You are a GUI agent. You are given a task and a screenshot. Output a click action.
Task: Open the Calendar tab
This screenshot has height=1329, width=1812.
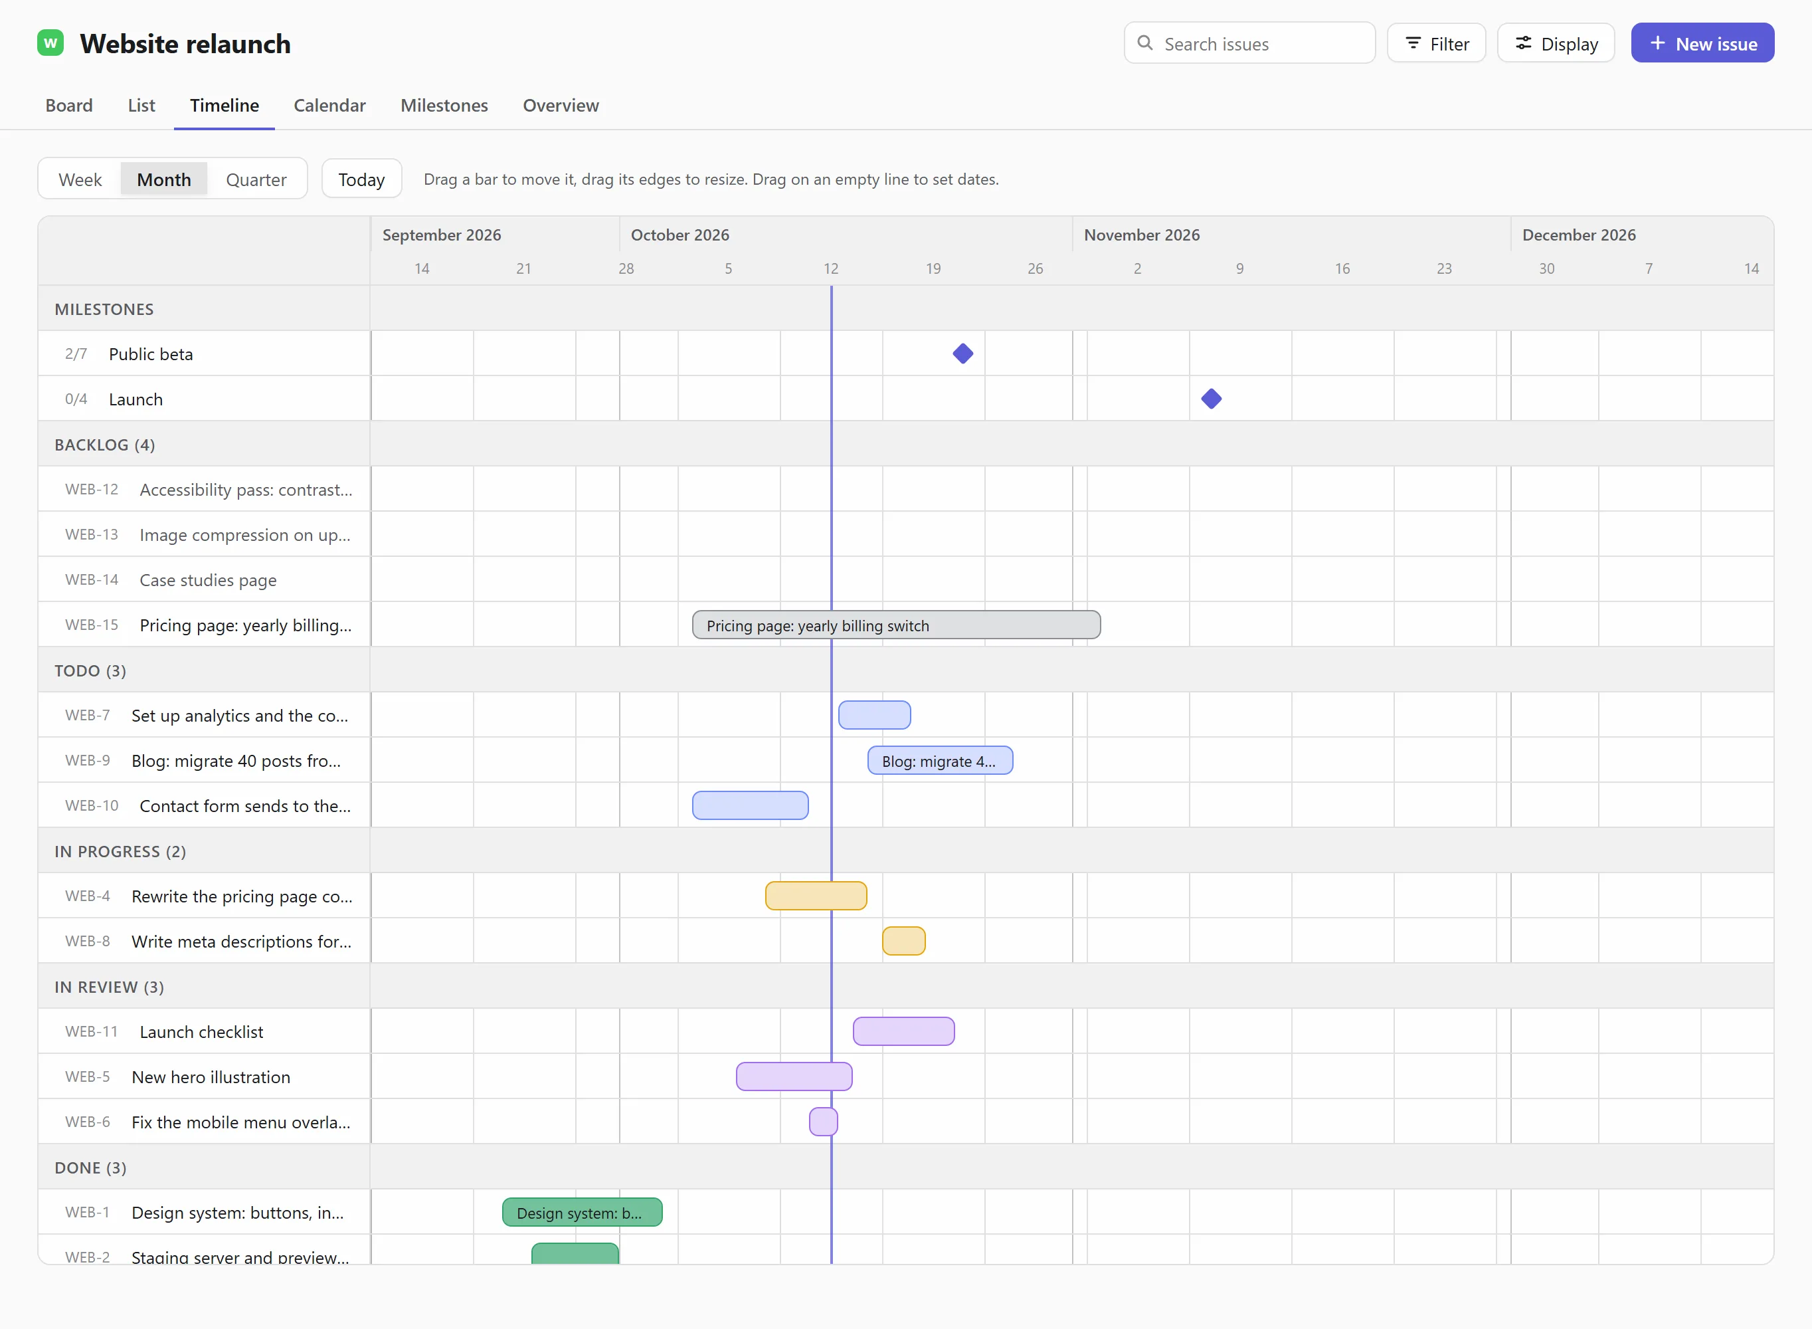click(329, 106)
